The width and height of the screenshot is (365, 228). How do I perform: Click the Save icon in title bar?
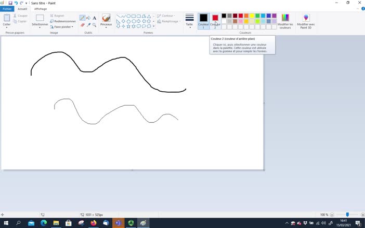10,3
